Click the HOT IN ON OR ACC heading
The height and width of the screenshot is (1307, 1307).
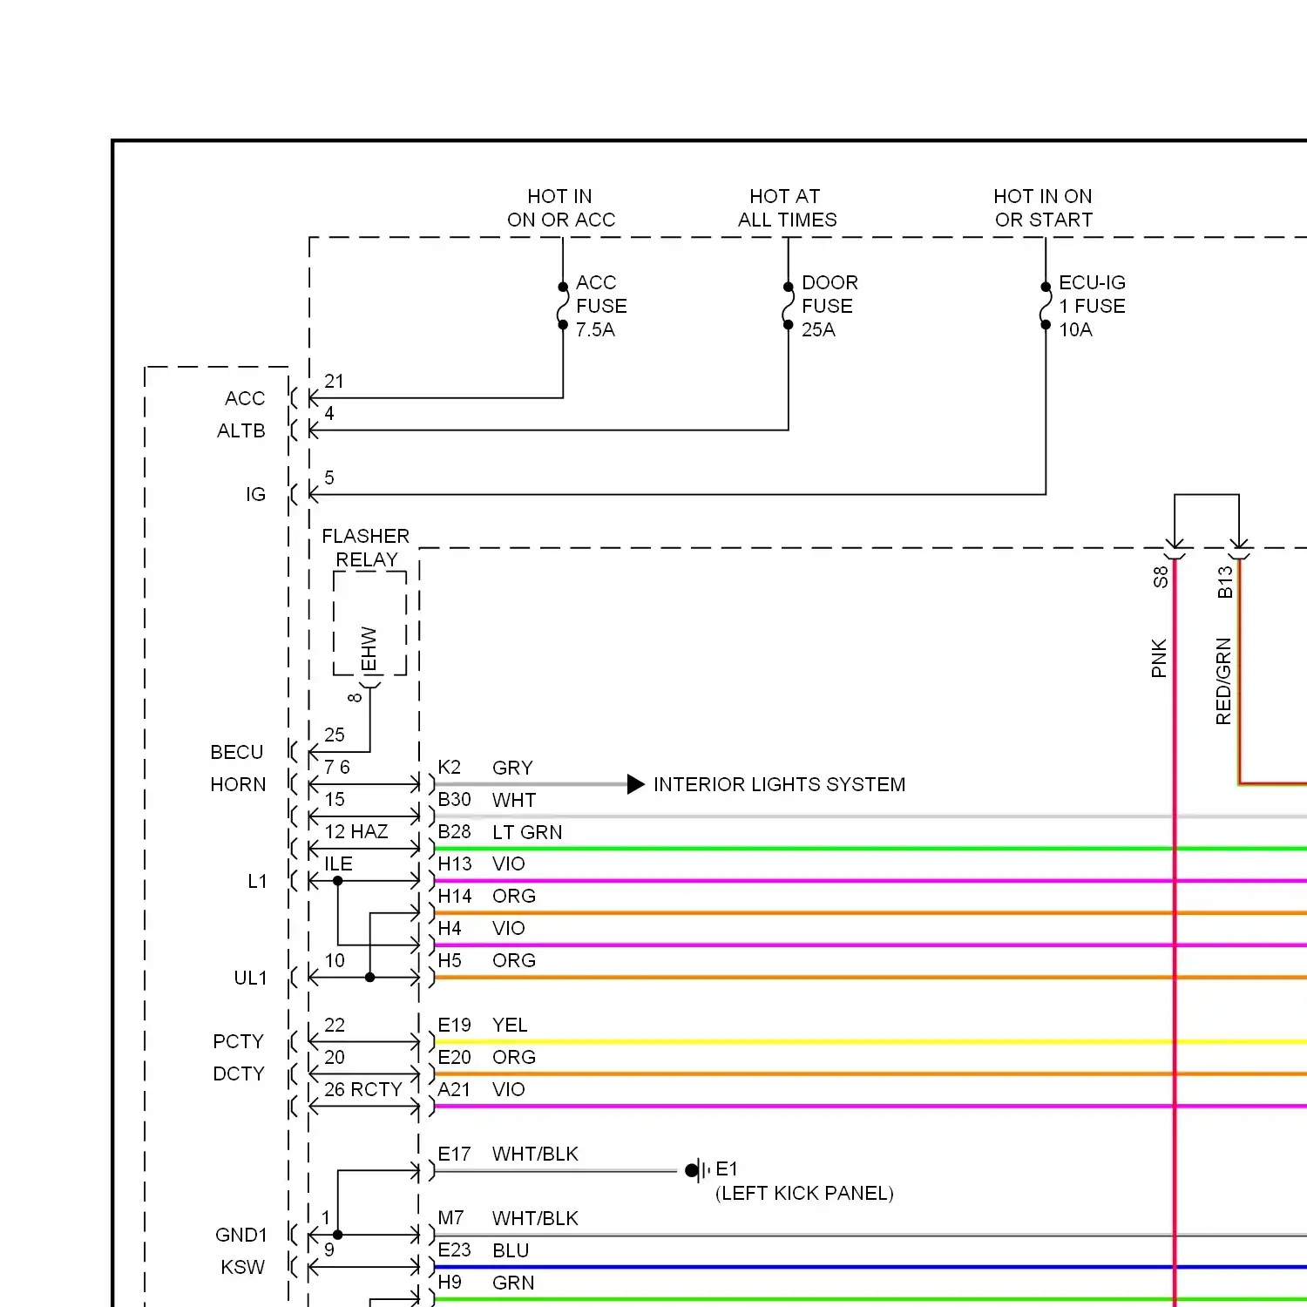coord(561,208)
